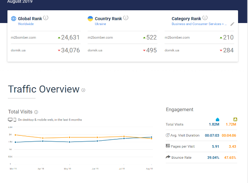This screenshot has width=248, height=183.
Task: Click red down arrow beside 495
Action: pos(144,50)
